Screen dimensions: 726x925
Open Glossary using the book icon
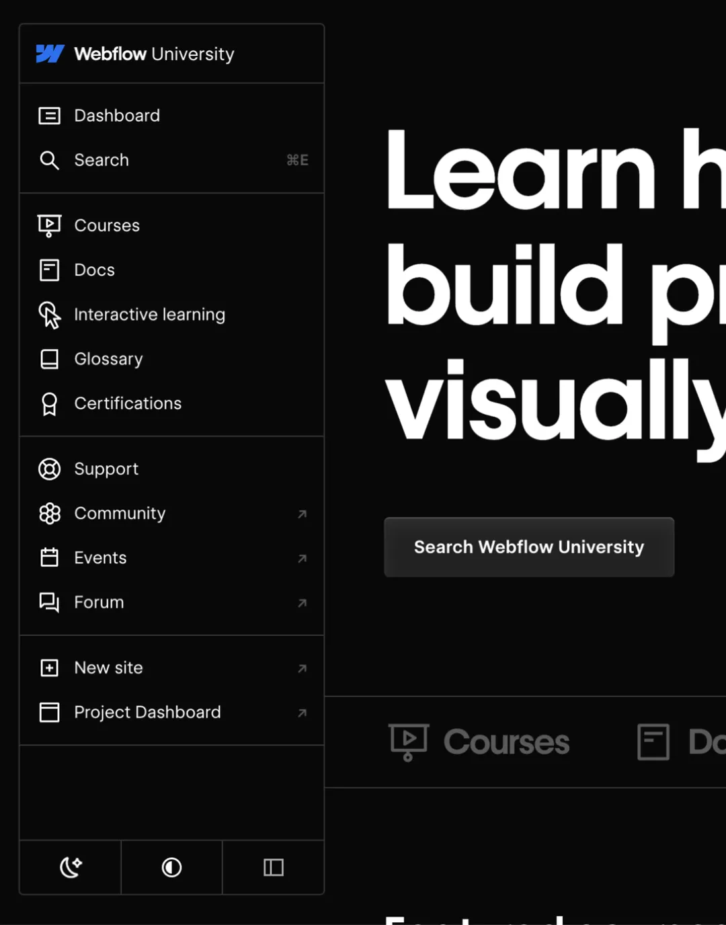[x=49, y=358]
